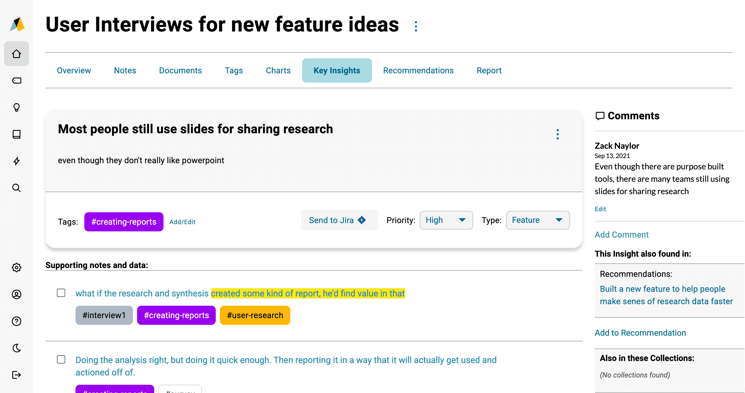This screenshot has height=393, width=745.
Task: Click the lightbulb insights sidebar icon
Action: point(17,107)
